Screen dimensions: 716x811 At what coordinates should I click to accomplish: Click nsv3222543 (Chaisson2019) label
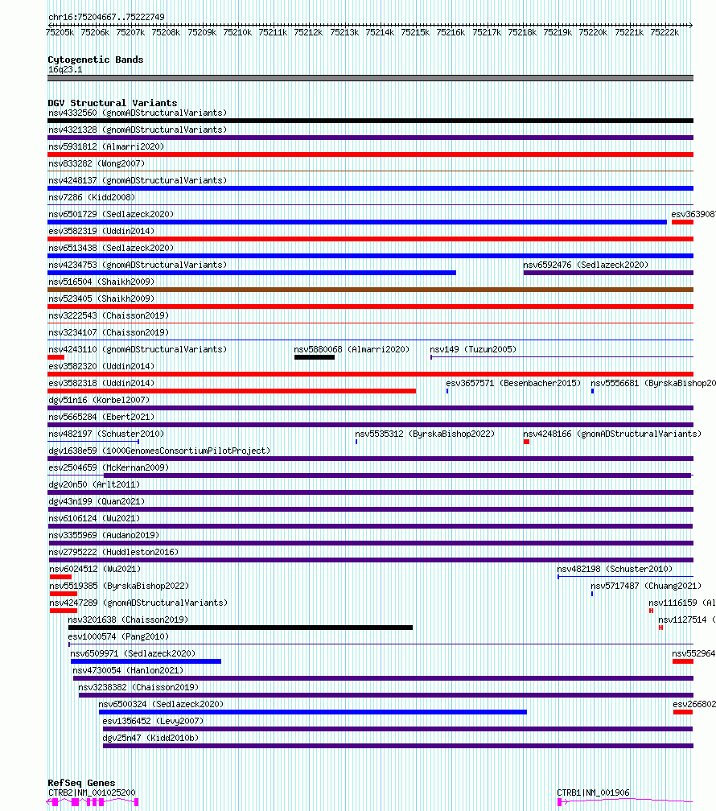[109, 315]
